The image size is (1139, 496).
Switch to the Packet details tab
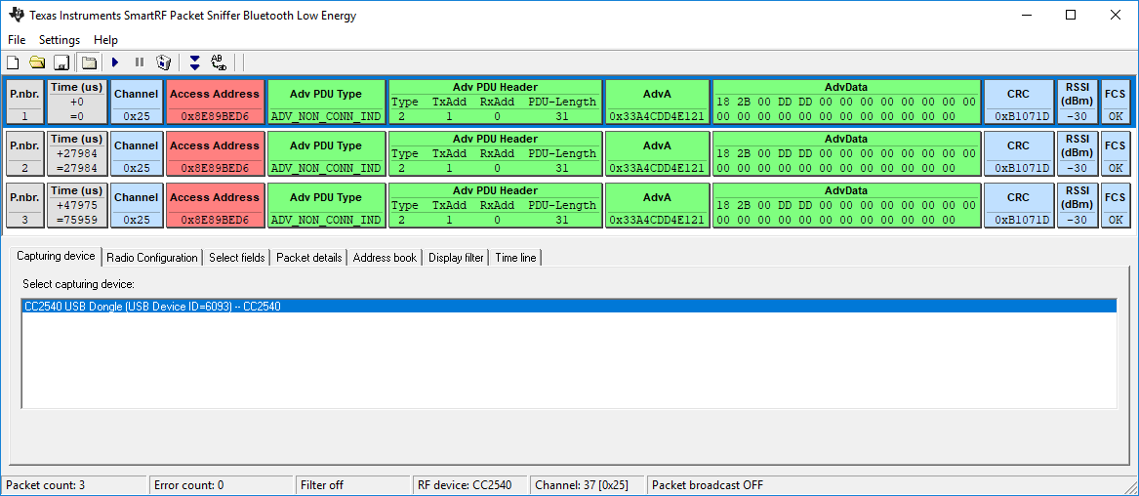309,258
